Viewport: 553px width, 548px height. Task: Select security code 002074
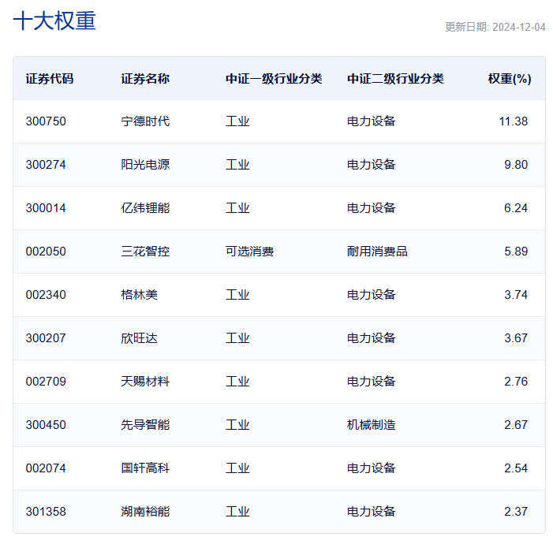tap(46, 468)
